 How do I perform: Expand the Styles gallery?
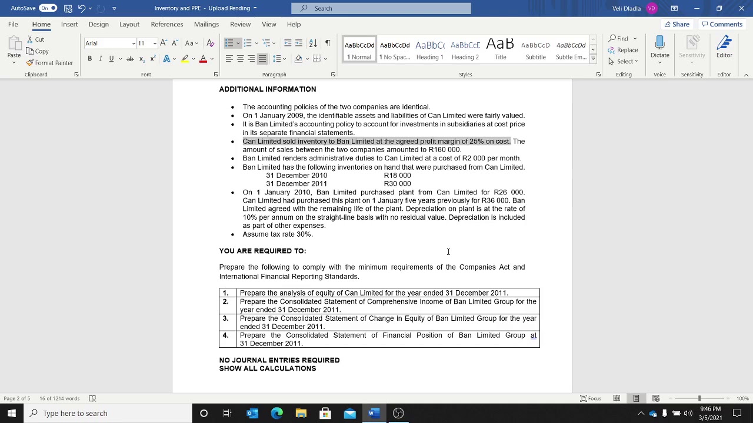click(x=593, y=59)
